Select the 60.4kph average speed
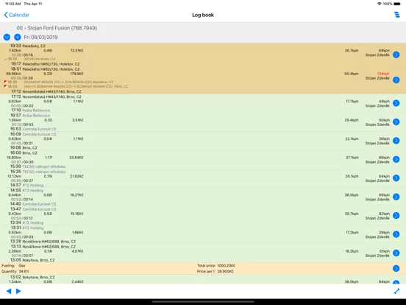 click(352, 74)
